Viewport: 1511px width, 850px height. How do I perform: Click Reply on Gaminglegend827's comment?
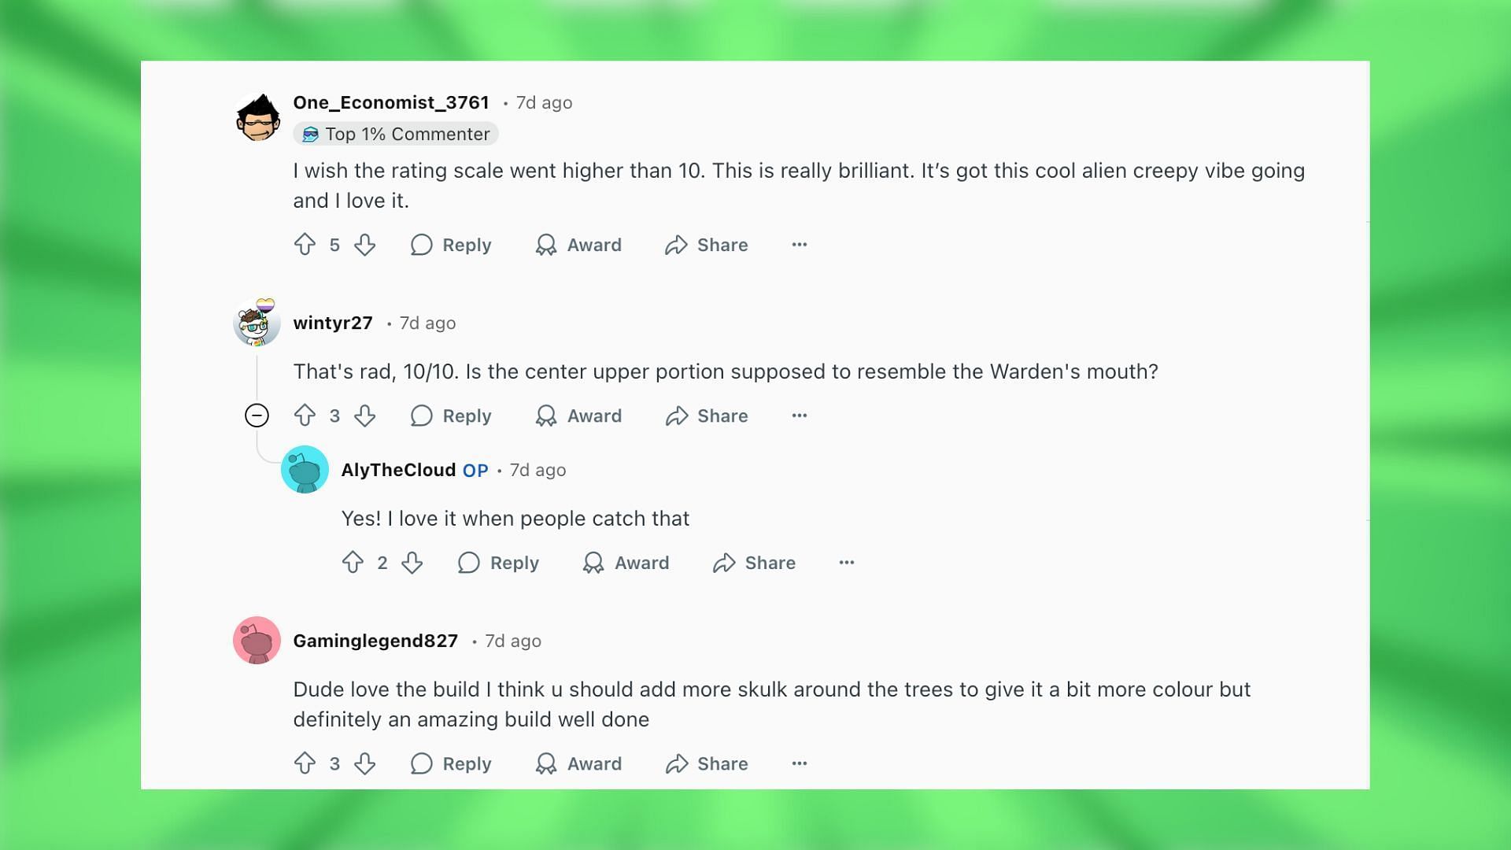tap(450, 764)
